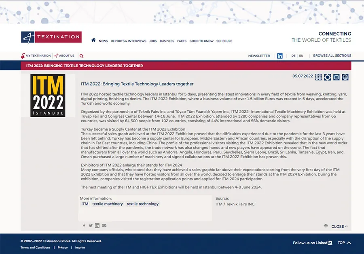Follow us on LinkedIn footer link
This screenshot has width=364, height=254.
point(312,243)
